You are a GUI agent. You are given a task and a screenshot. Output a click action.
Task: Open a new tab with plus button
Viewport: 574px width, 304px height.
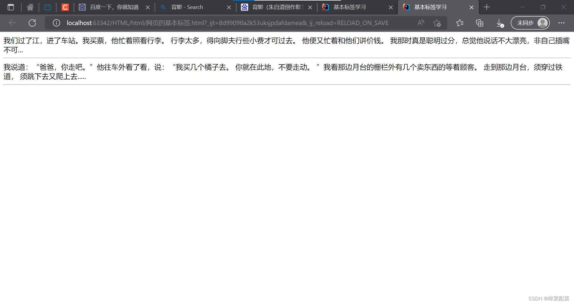pos(487,7)
